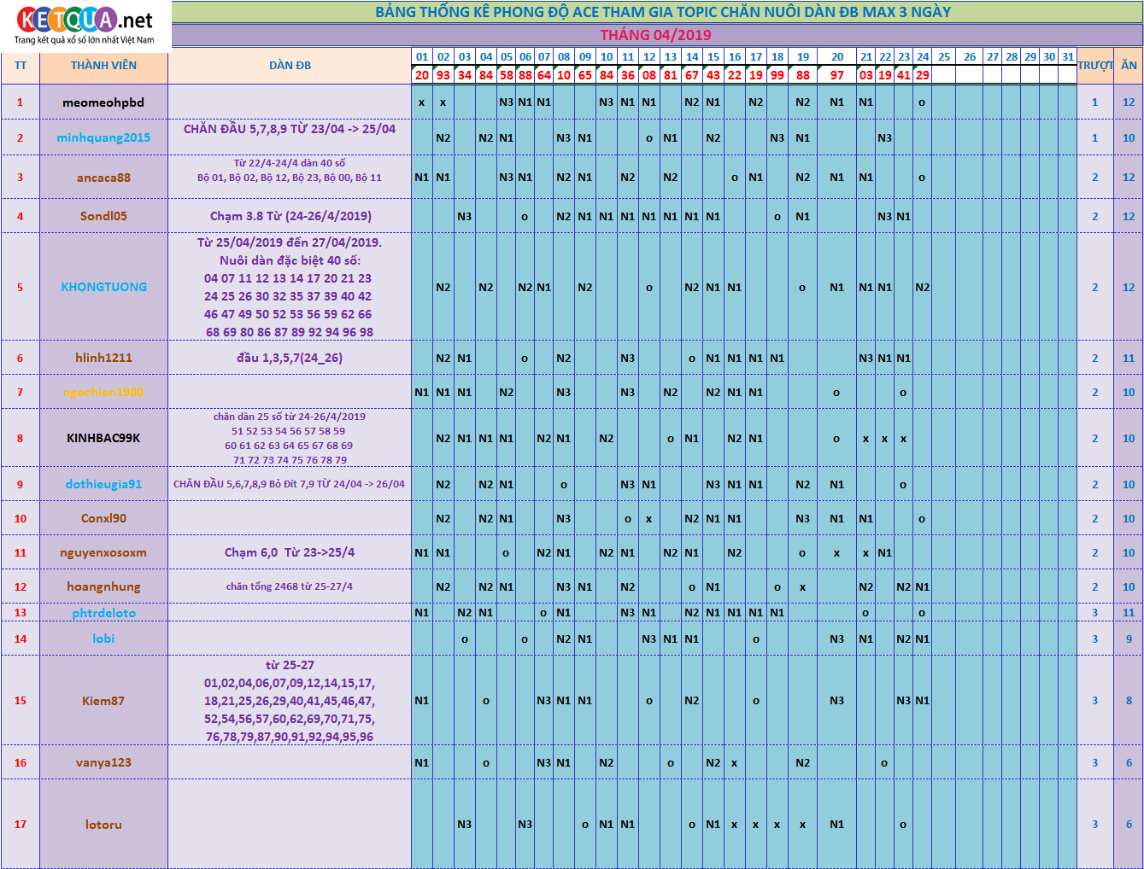The width and height of the screenshot is (1144, 869).
Task: Open member meomeohpbd's name
Action: 103,102
